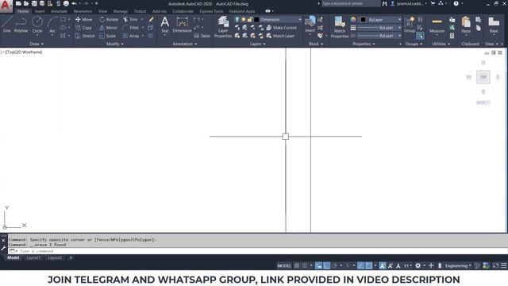Click the Erase pencil icon
The height and width of the screenshot is (286, 508).
tap(151, 19)
